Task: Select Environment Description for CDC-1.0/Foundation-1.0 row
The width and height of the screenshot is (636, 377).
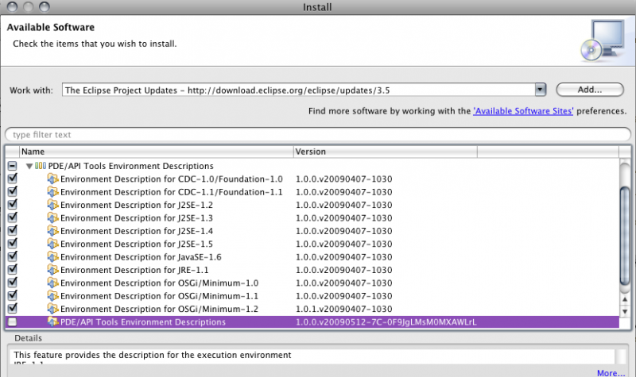Action: [x=312, y=179]
